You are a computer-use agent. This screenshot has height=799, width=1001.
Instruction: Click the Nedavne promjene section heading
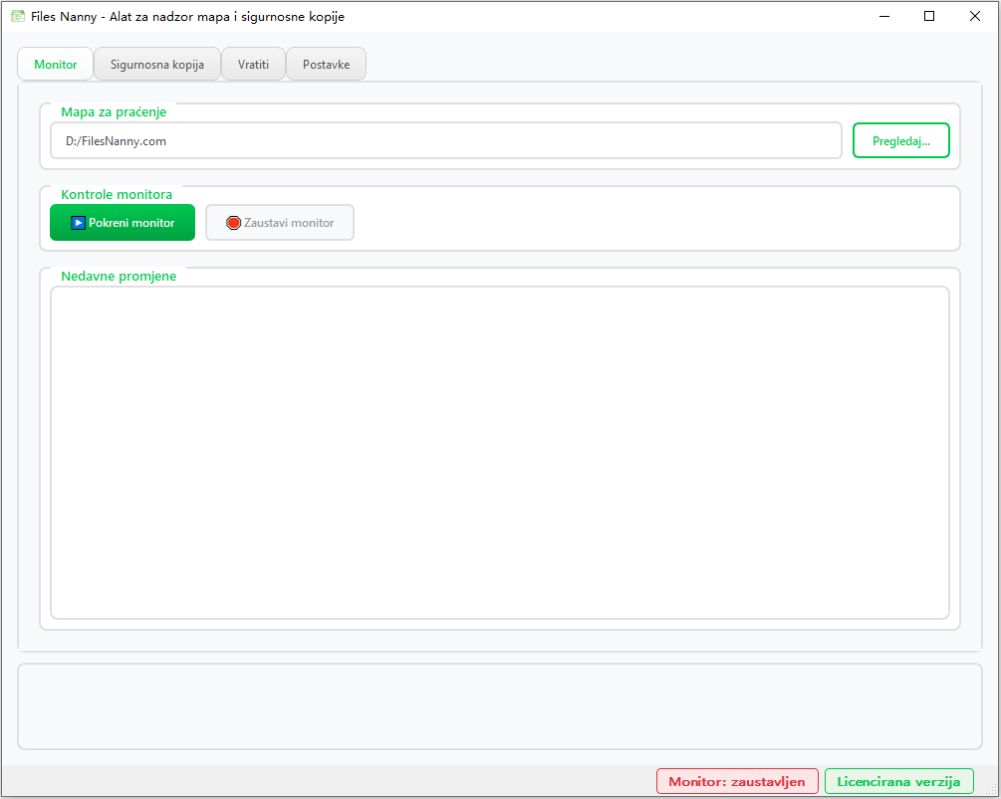pos(119,276)
